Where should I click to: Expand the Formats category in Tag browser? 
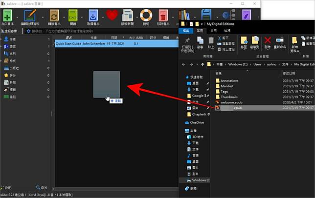pos(1,60)
